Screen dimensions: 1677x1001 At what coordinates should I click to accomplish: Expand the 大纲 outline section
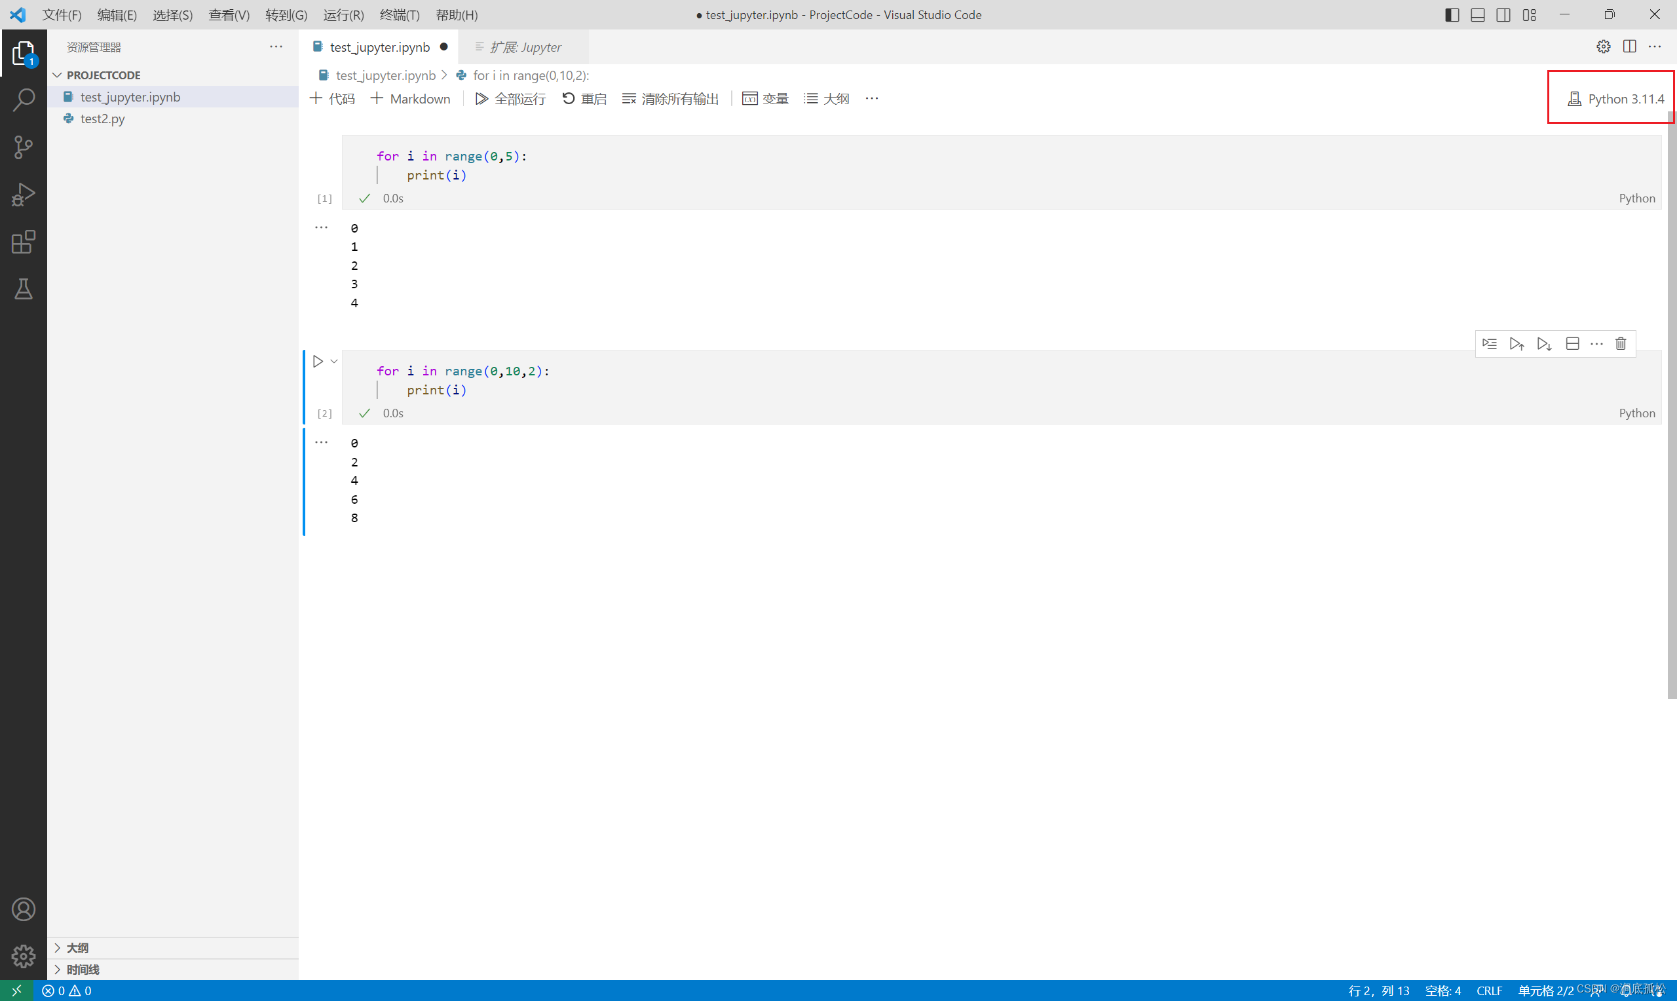coord(77,948)
